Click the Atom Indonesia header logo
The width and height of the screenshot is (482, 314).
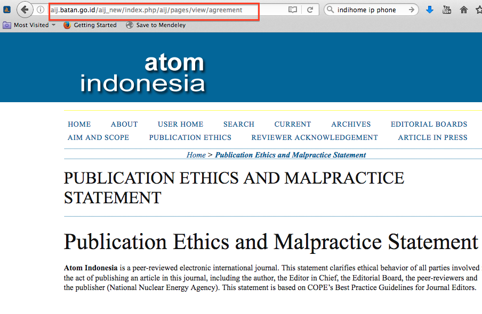[143, 73]
